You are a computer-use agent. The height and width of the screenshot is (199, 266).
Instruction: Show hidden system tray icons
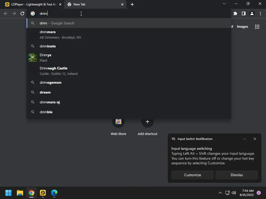click(220, 193)
